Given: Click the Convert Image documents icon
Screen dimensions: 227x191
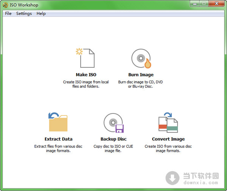Looking at the screenshot, I should (168, 123).
